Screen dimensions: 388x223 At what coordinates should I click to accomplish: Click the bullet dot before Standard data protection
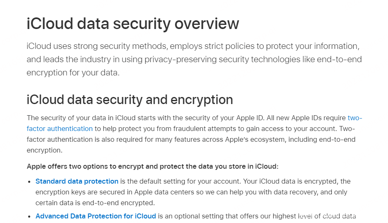click(x=29, y=182)
